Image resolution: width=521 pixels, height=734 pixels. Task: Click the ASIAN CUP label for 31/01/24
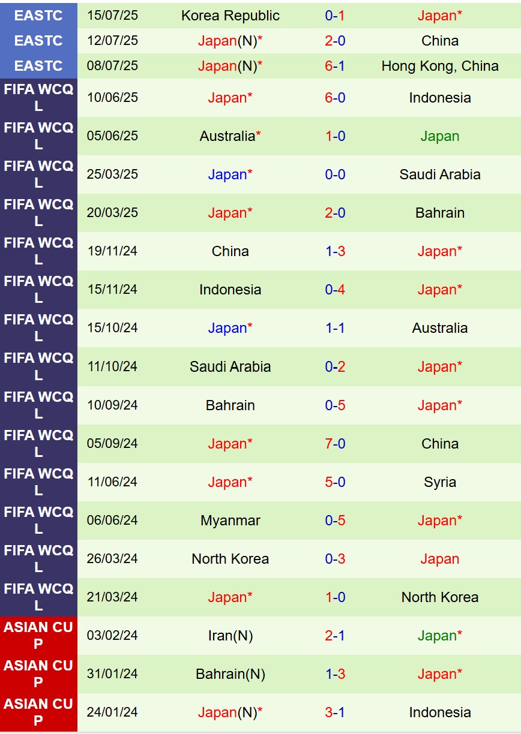pos(38,674)
